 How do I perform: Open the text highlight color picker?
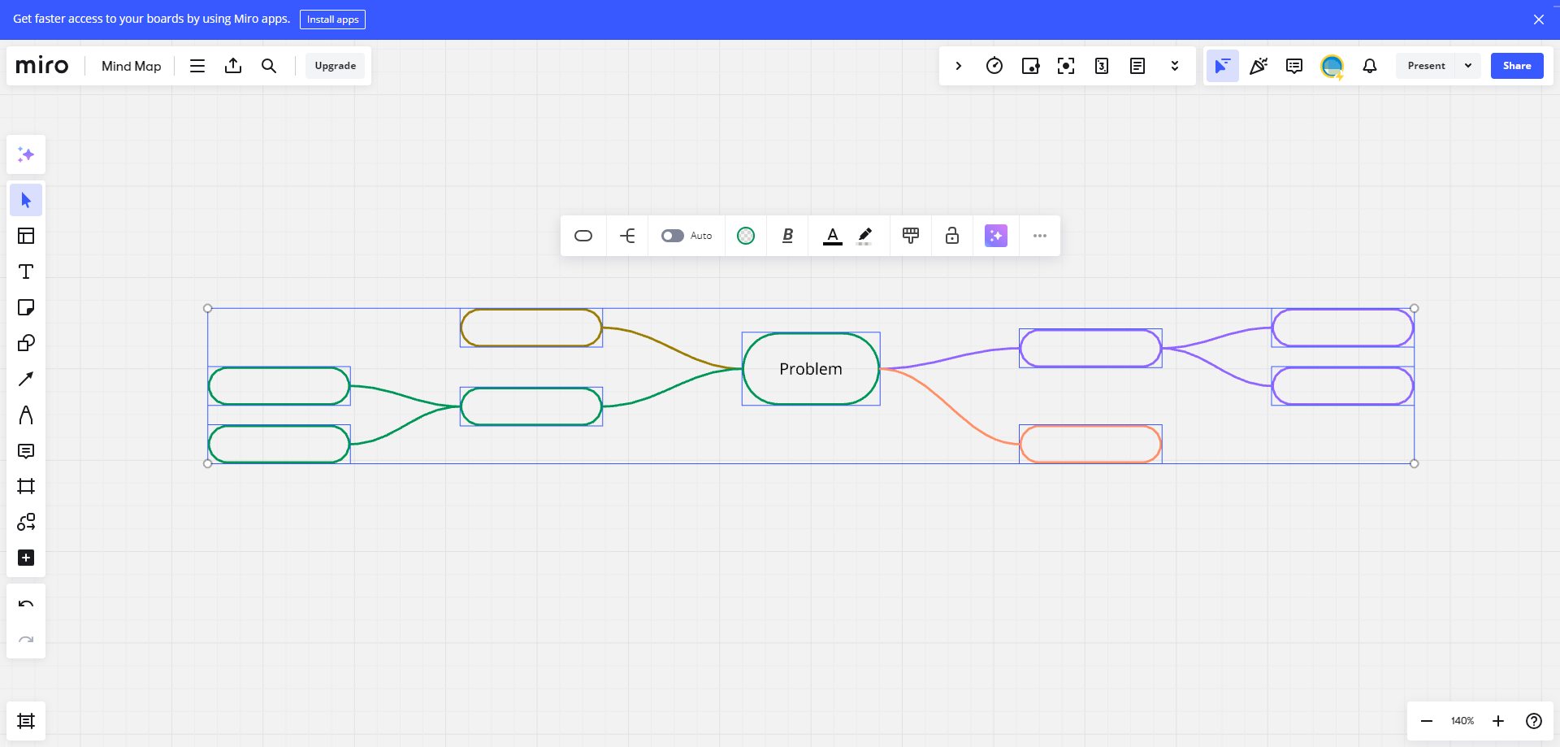click(865, 236)
